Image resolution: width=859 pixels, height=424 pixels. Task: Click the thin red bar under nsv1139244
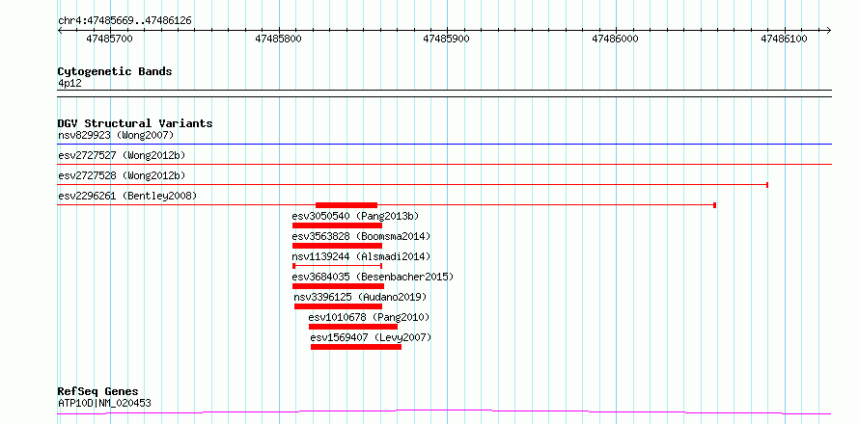pyautogui.click(x=337, y=266)
